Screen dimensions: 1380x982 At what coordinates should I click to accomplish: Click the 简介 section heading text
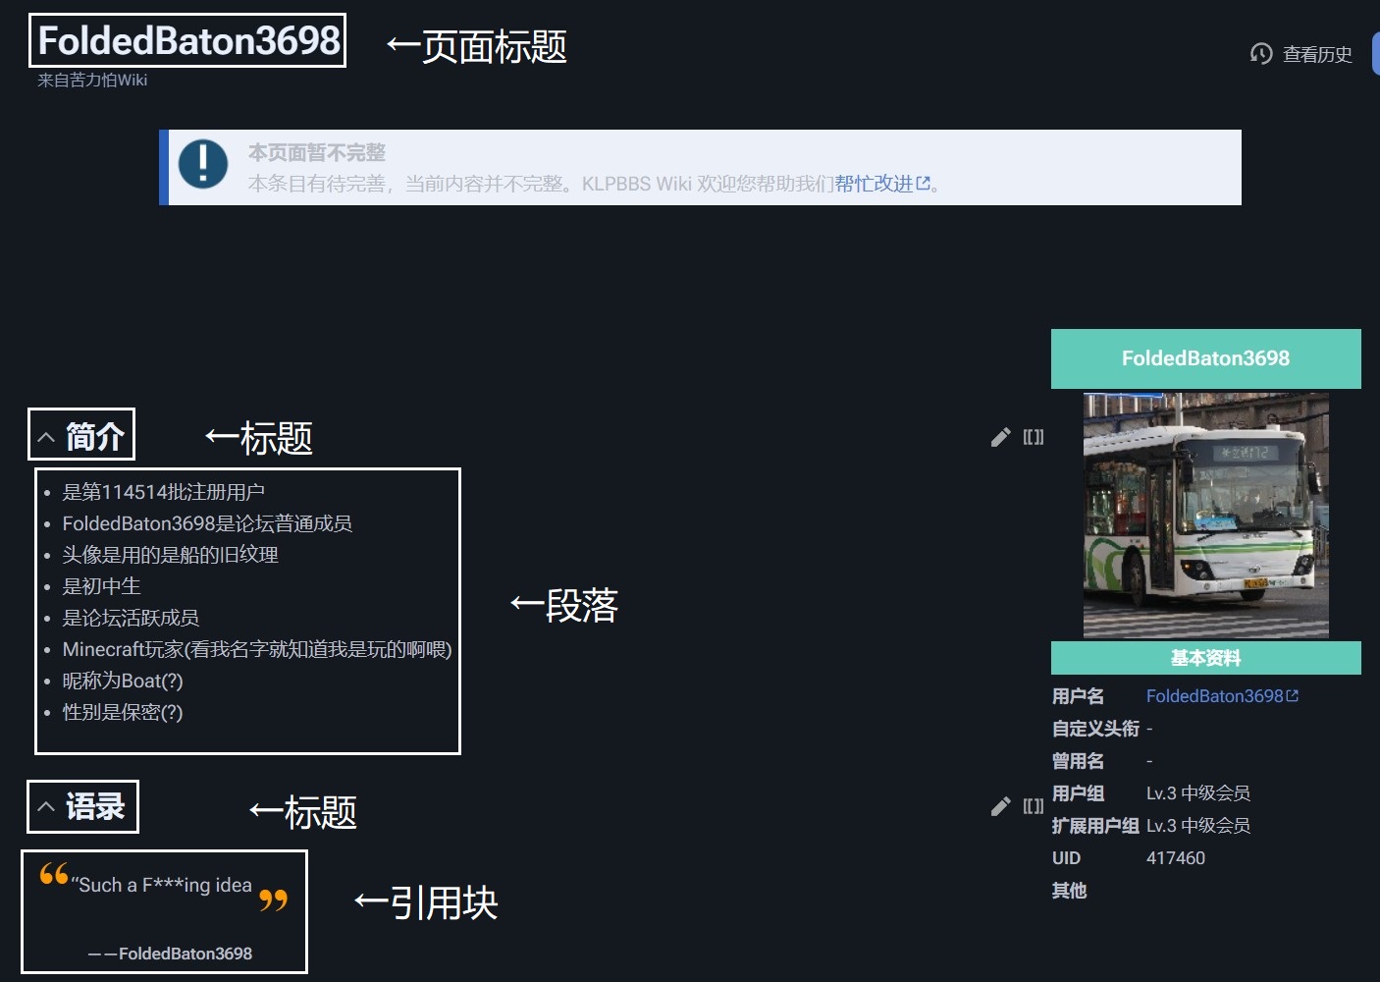coord(94,437)
